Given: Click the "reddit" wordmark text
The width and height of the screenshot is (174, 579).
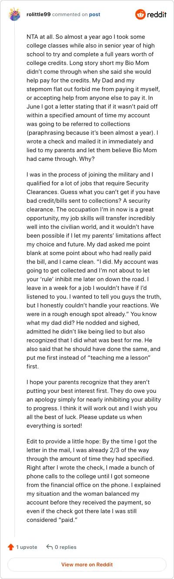Looking at the screenshot, I should point(157,14).
